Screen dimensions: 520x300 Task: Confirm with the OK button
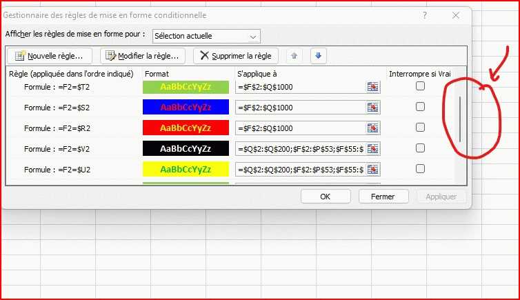tap(326, 197)
